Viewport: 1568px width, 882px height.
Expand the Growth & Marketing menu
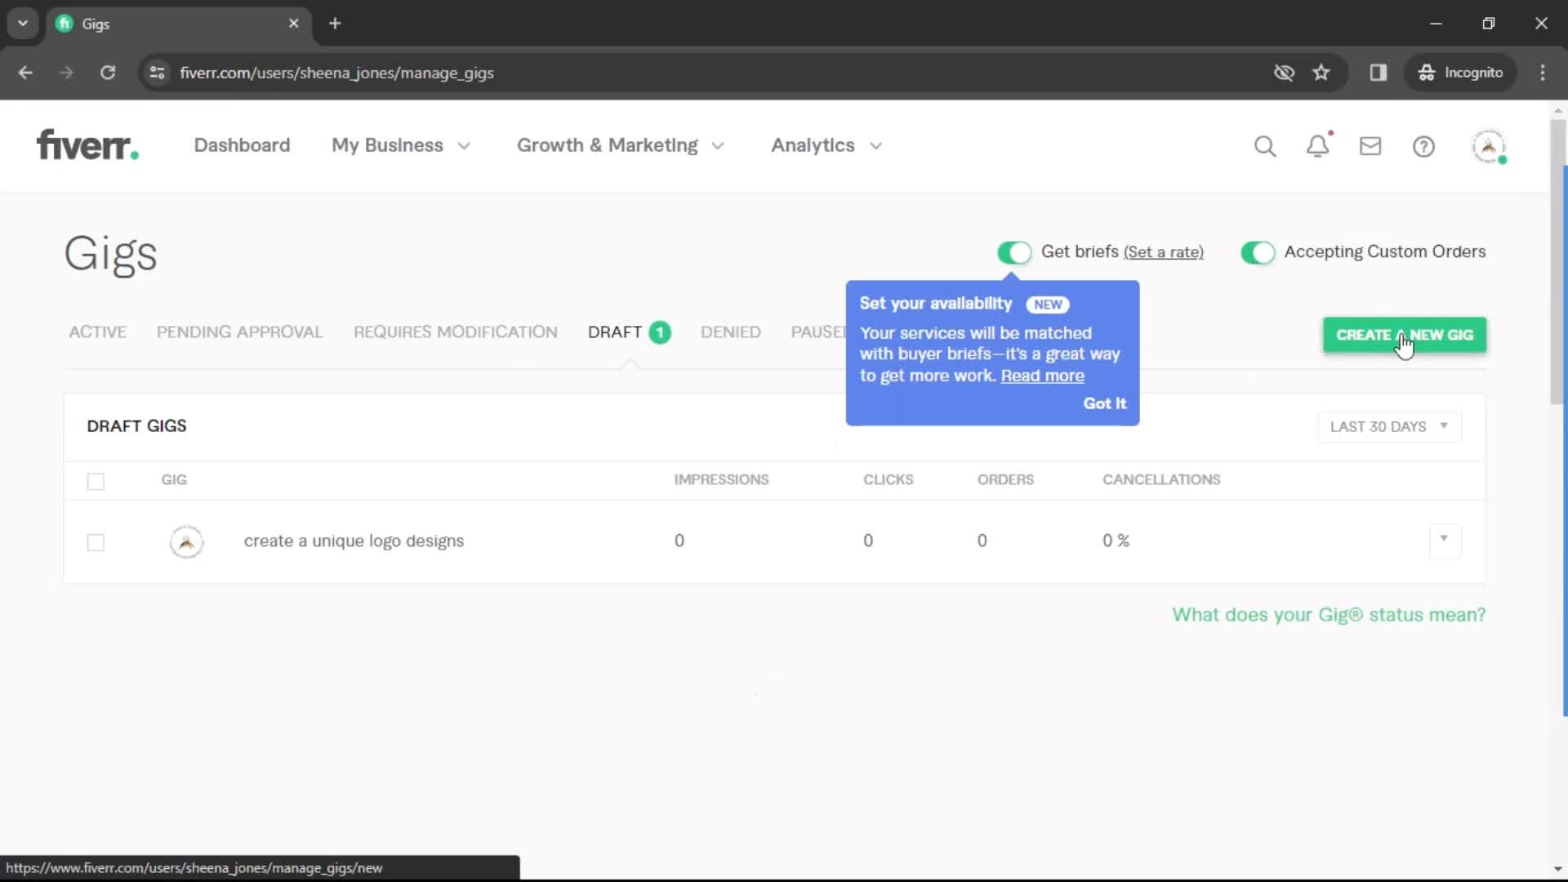tap(621, 145)
